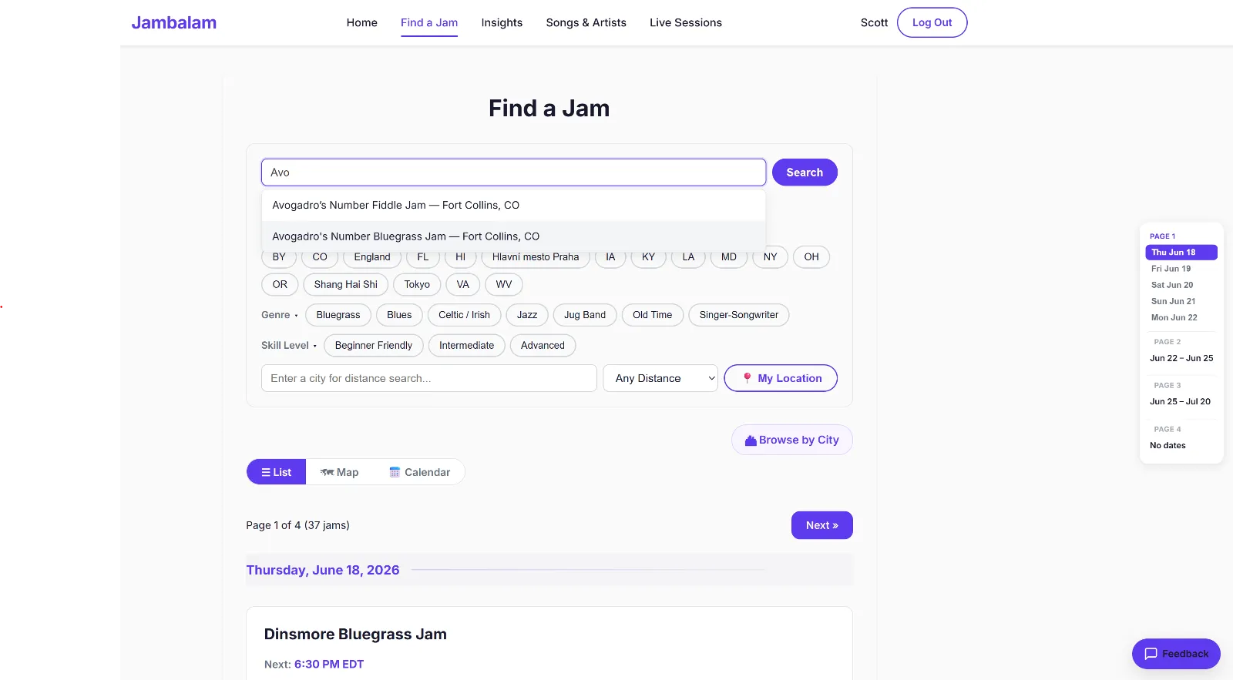Open Dinsmore Bluegrass Jam listing
The width and height of the screenshot is (1233, 680).
[355, 635]
